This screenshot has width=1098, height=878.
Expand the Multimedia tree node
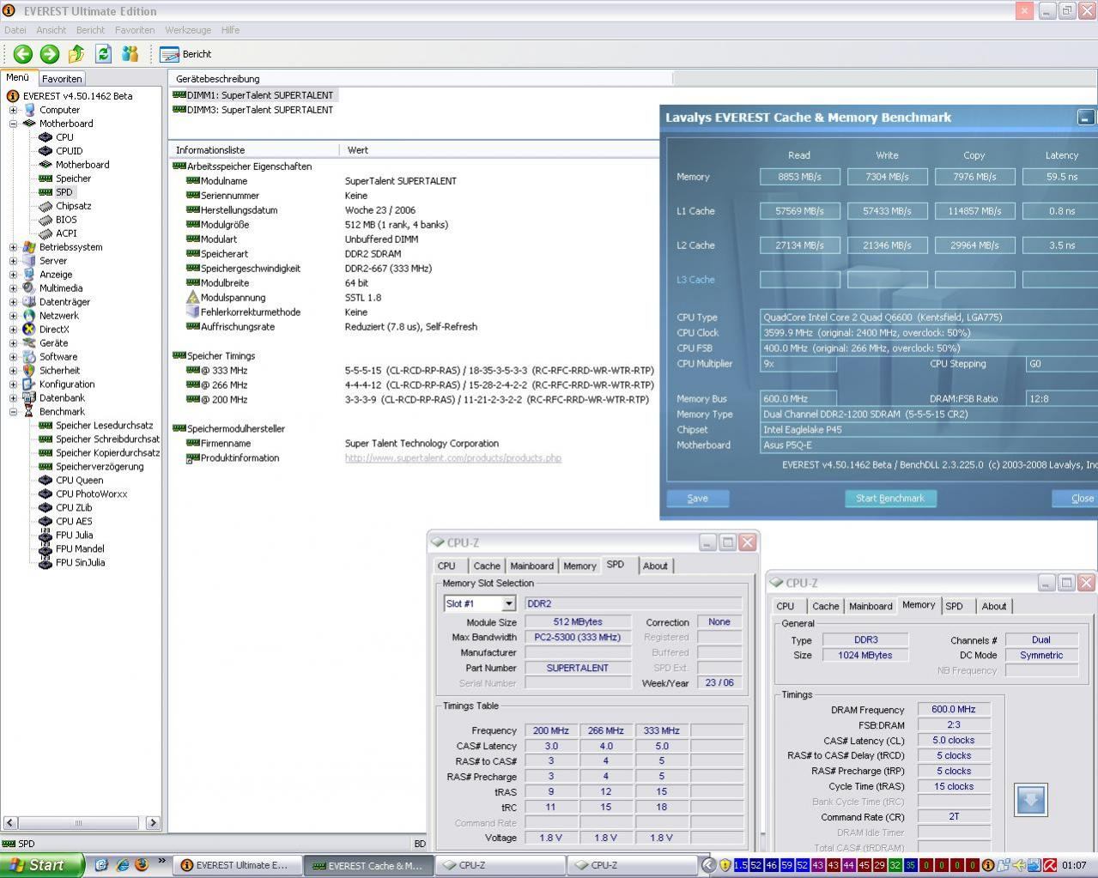pyautogui.click(x=13, y=288)
